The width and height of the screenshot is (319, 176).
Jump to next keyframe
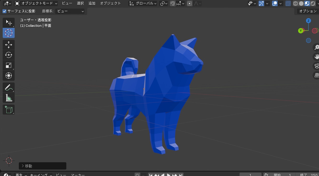pyautogui.click(x=175, y=175)
